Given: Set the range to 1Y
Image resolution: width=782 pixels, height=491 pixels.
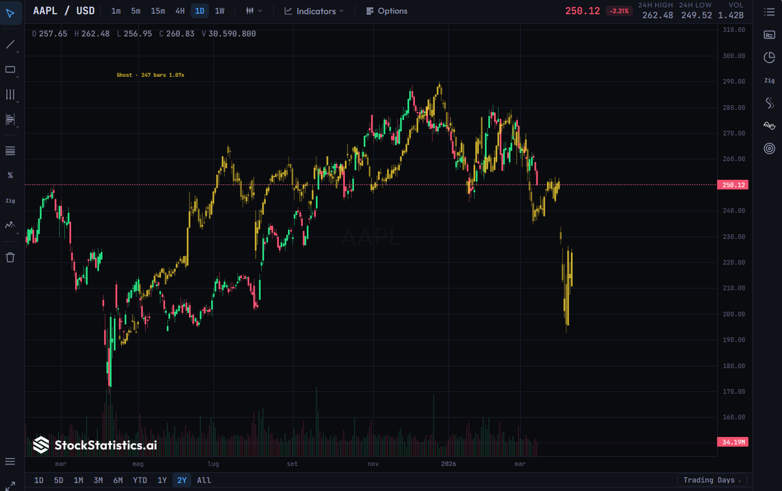Looking at the screenshot, I should click(x=162, y=480).
